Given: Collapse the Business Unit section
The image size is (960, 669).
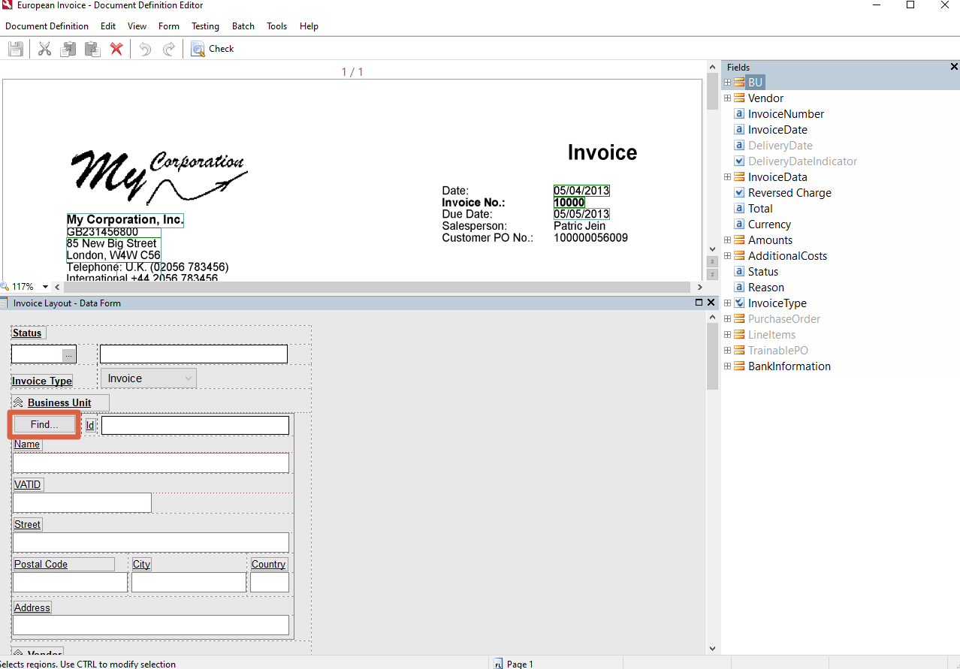Looking at the screenshot, I should point(19,403).
